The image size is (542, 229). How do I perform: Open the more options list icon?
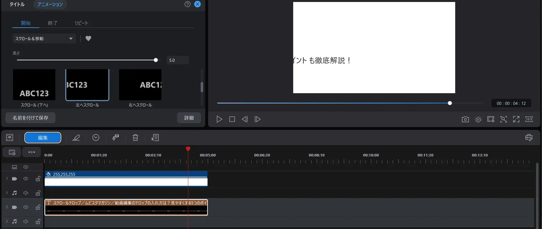tap(155, 138)
